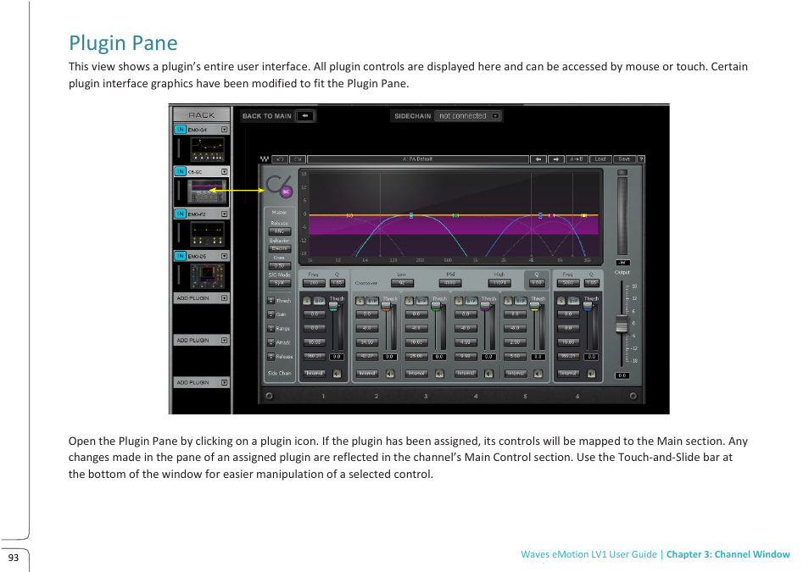Open plugin help with the ? button

click(x=641, y=159)
